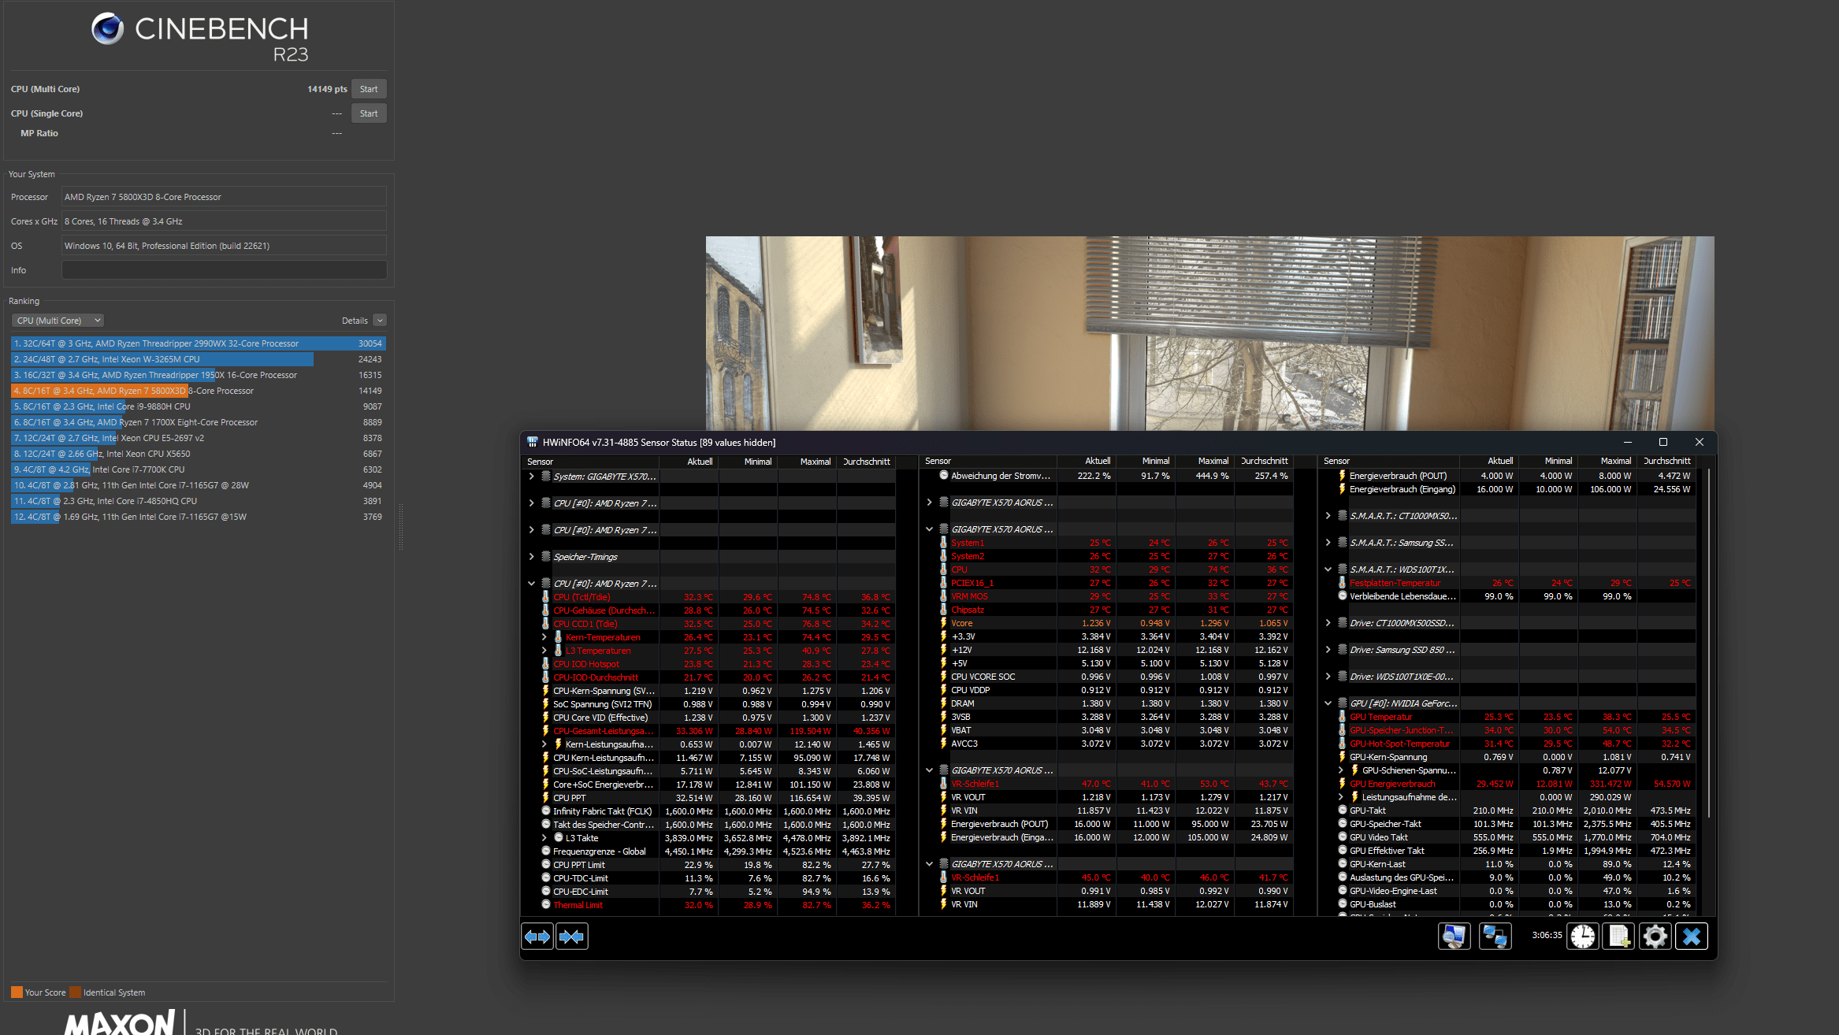The image size is (1839, 1035).
Task: Click the rendered room image preview
Action: click(x=1209, y=333)
